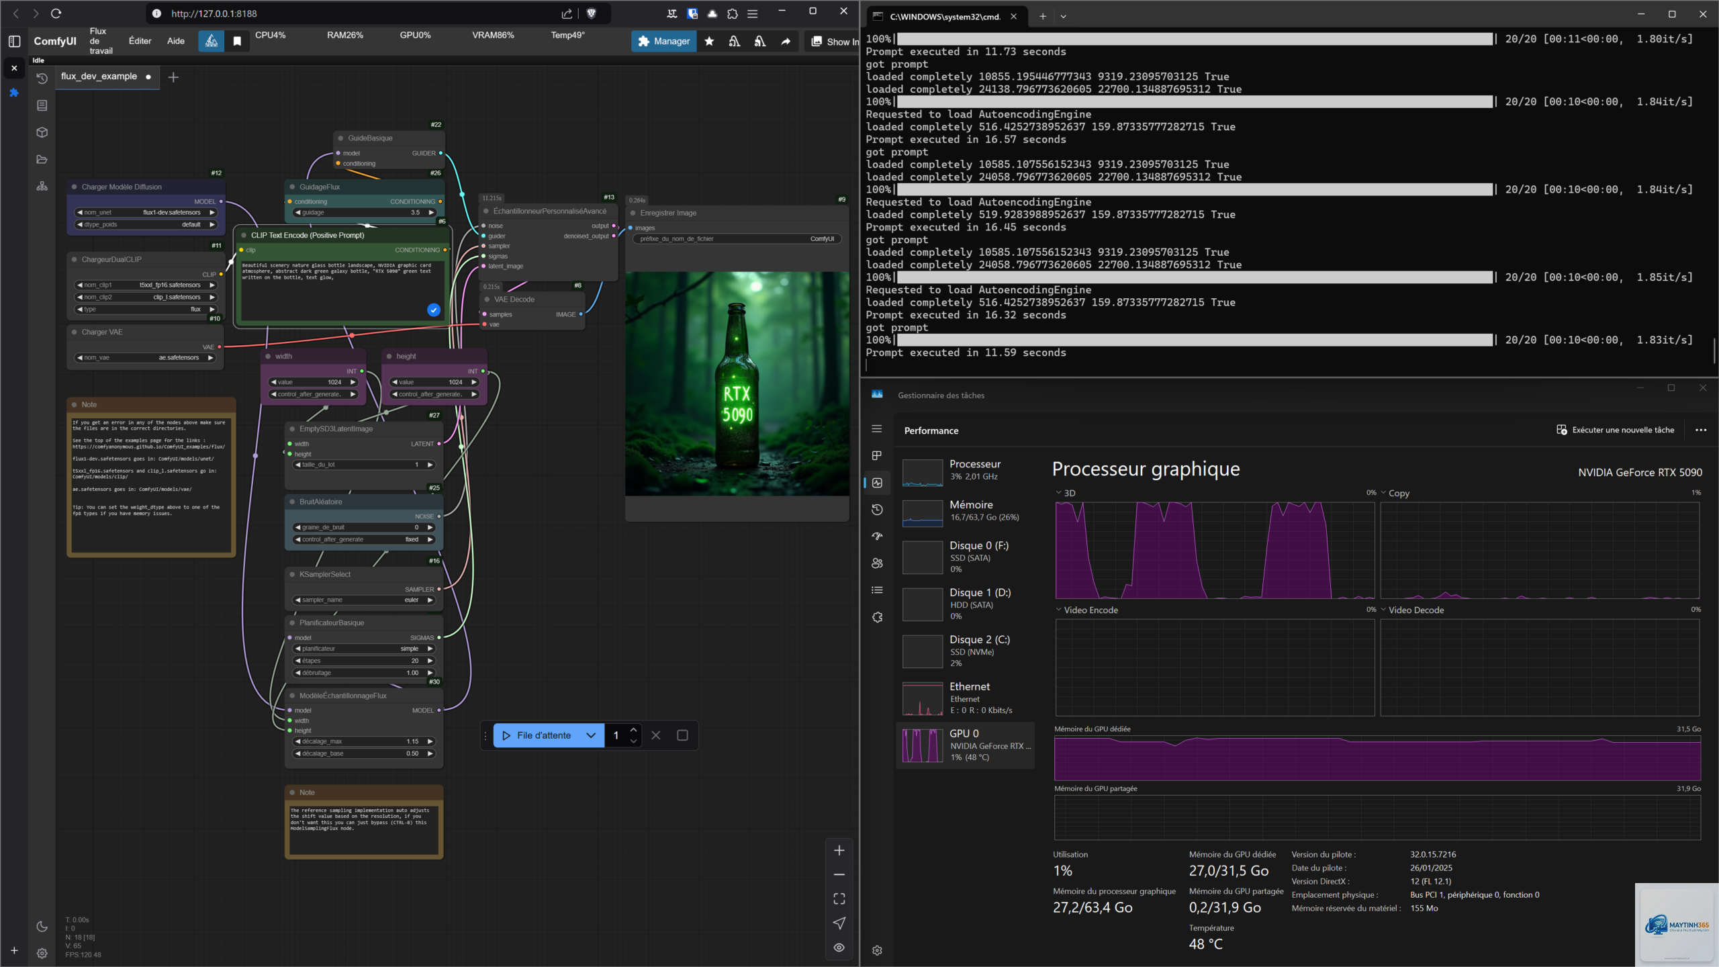Collapse the KSamplerSelect node dot
Screen dimensions: 1719x967
(293, 575)
